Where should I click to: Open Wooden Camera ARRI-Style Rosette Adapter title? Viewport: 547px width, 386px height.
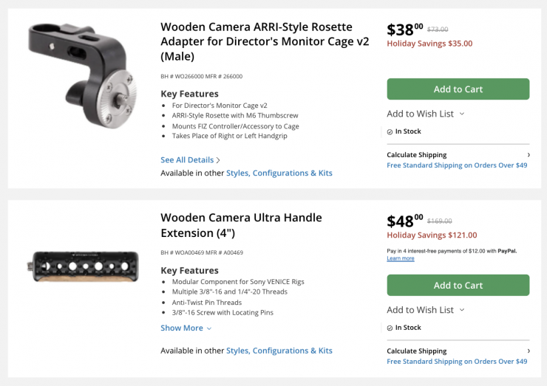265,41
